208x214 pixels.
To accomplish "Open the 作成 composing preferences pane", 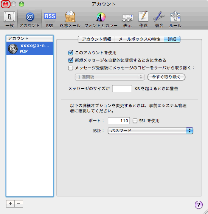I will pos(143,19).
